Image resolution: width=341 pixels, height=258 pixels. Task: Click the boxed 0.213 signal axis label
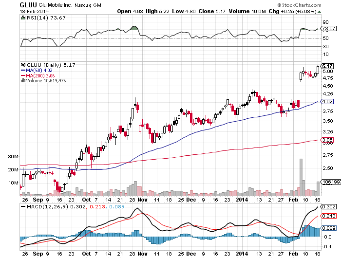pos(329,216)
